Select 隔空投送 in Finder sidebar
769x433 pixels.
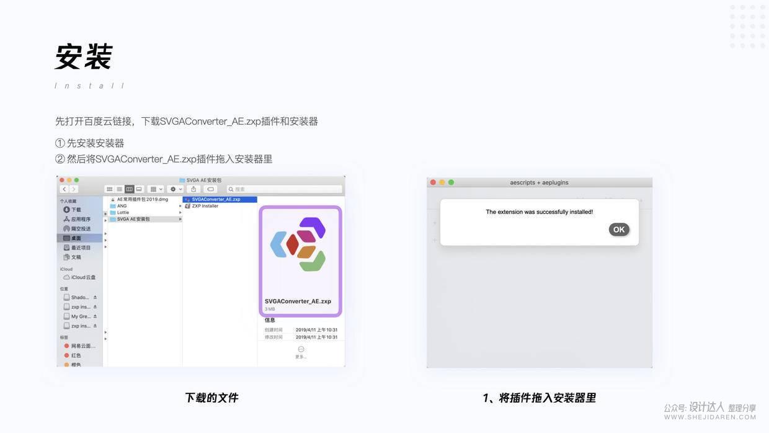coord(76,229)
